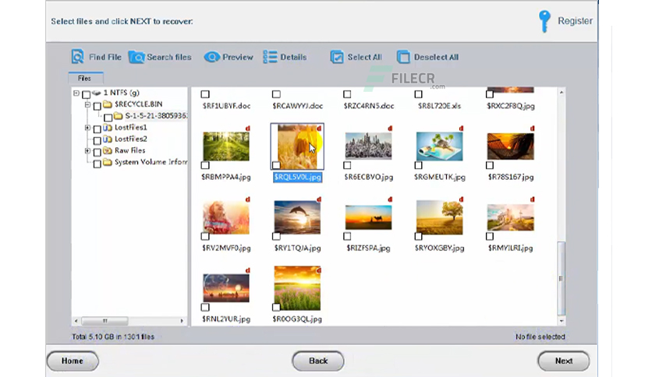Click the Preview toolbar label
Image resolution: width=652 pixels, height=377 pixels.
(238, 57)
